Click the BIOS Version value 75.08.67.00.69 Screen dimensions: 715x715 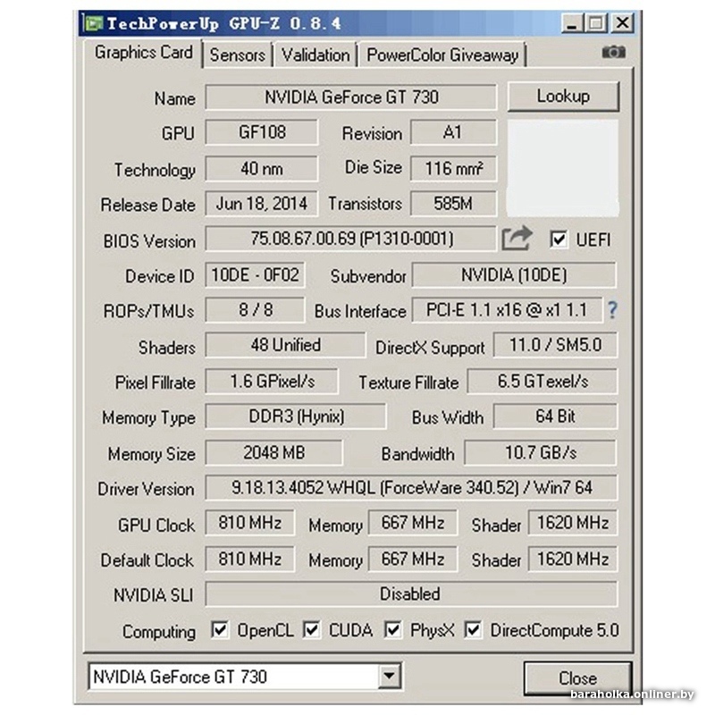tap(351, 238)
